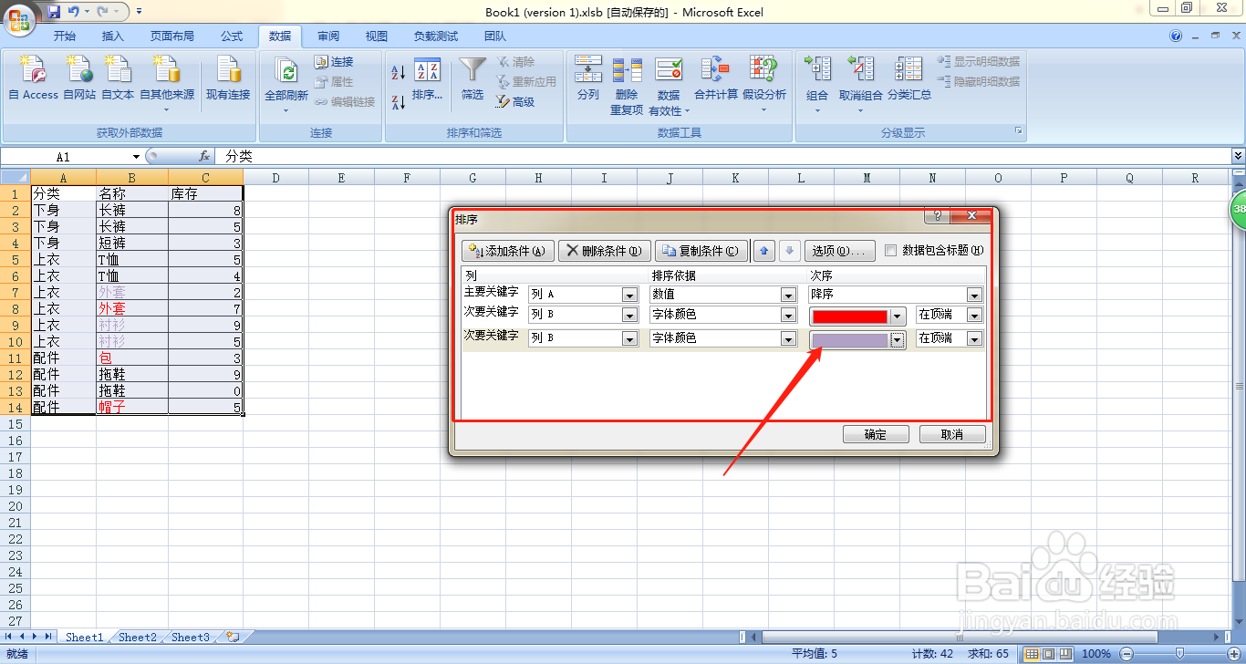The height and width of the screenshot is (664, 1246).
Task: Enable the 数据包含标题 checkbox
Action: (890, 251)
